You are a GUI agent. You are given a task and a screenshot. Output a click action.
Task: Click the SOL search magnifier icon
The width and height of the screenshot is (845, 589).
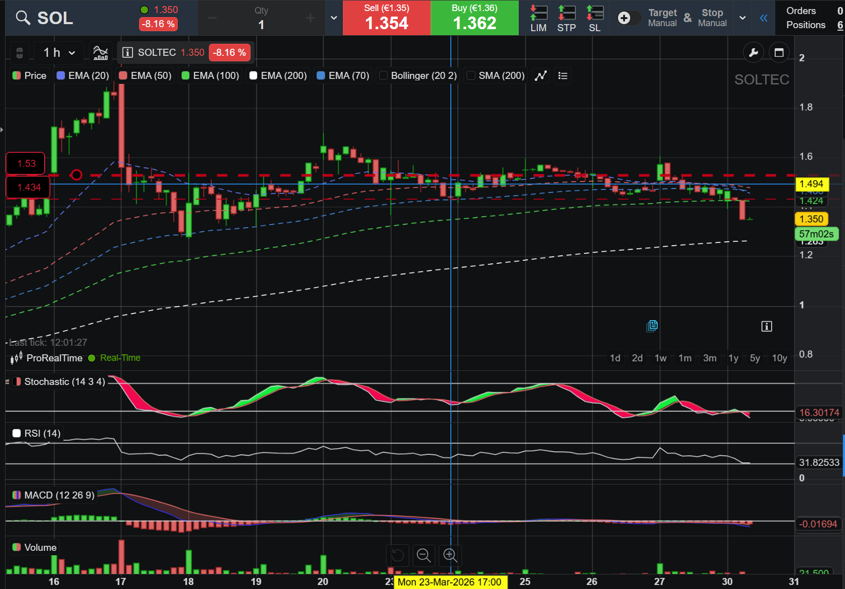point(23,18)
